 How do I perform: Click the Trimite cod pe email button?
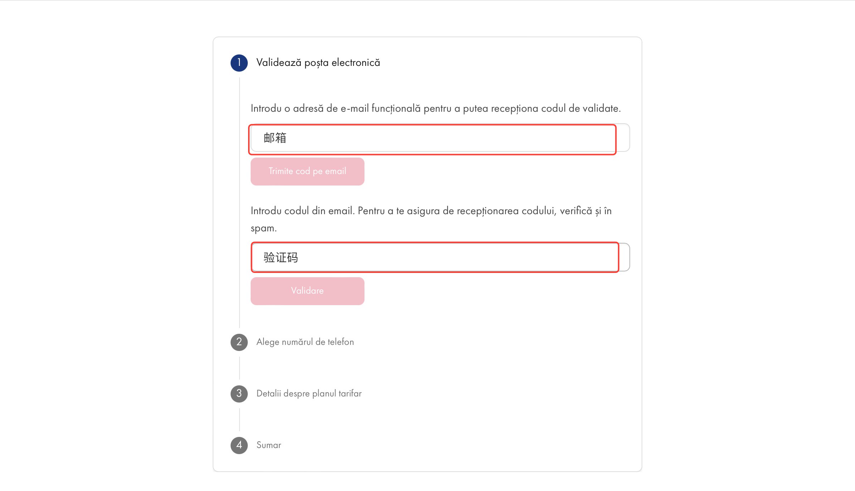pyautogui.click(x=307, y=171)
